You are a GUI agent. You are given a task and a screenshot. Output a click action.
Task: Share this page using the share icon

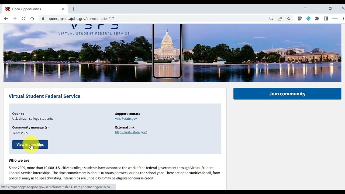click(280, 19)
